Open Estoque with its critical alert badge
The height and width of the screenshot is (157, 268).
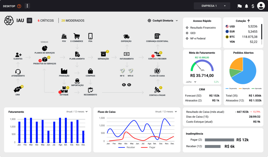click(64, 89)
